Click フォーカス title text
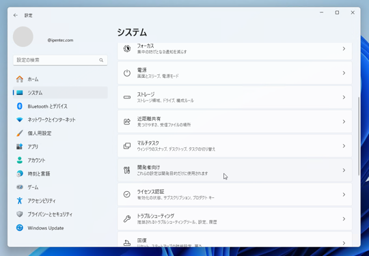The height and width of the screenshot is (256, 369). 146,46
